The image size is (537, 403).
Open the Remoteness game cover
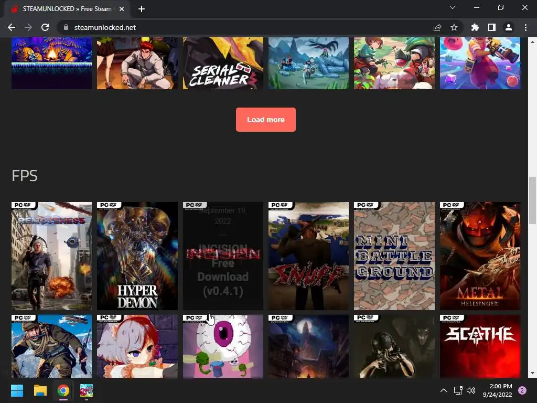pos(52,256)
